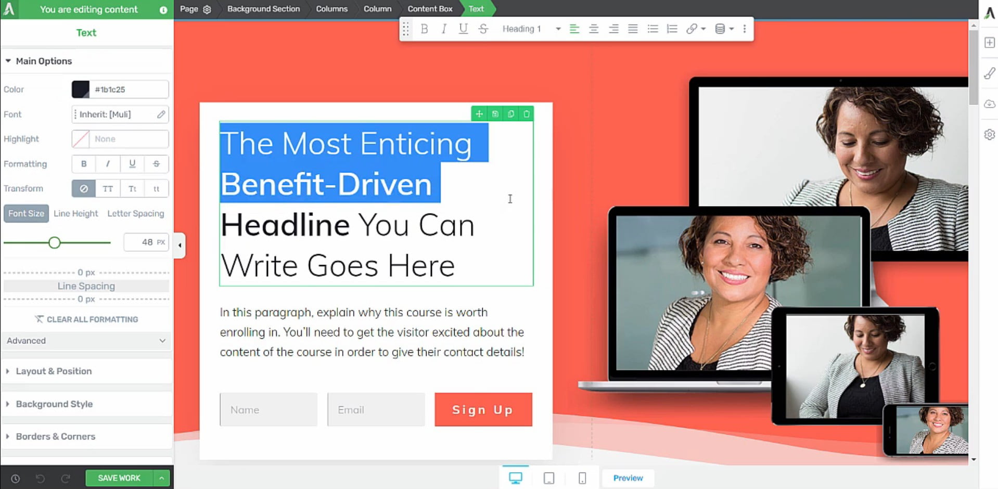Select Column breadcrumb

[x=377, y=9]
